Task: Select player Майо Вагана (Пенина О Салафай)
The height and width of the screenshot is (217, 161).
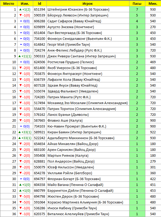Action: click(x=75, y=185)
